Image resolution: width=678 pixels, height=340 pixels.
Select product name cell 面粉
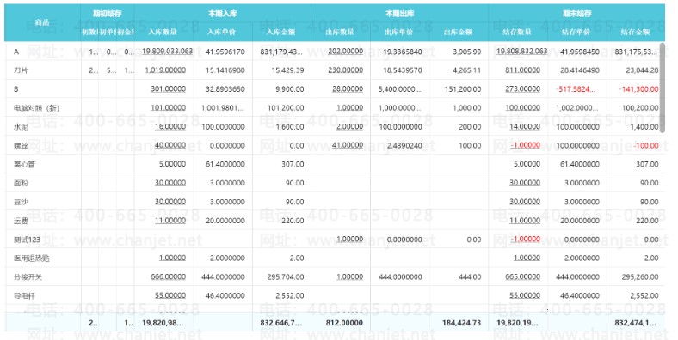pos(21,183)
